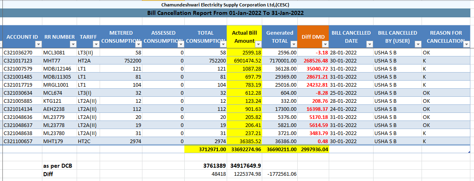Open the ASSESSED CONSUMPTION filter dropdown
Image resolution: width=474 pixels, height=181 pixels.
[x=181, y=44]
